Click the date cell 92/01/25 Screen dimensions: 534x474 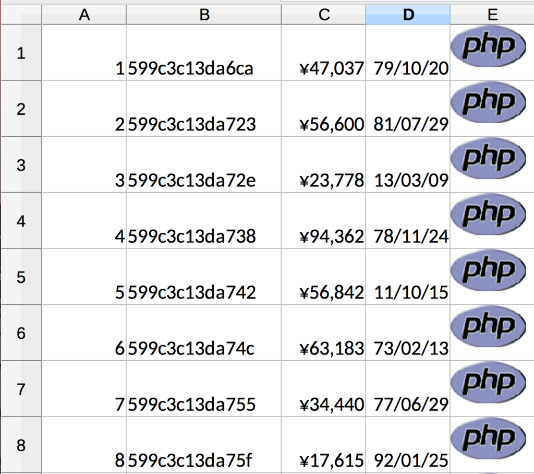coord(408,445)
